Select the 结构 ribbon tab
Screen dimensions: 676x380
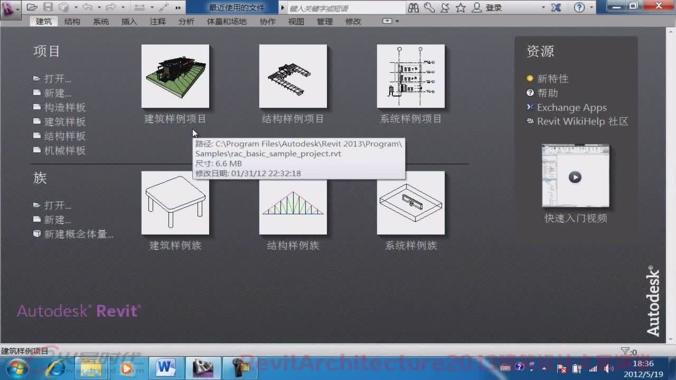pos(72,22)
